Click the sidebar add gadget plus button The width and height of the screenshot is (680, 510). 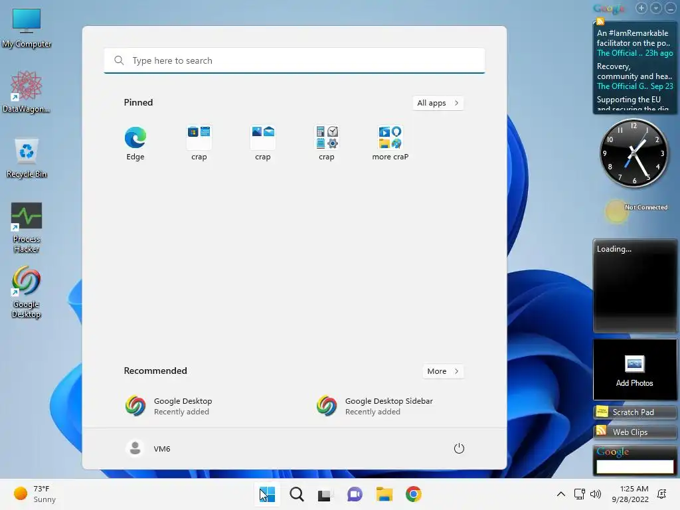click(x=641, y=8)
